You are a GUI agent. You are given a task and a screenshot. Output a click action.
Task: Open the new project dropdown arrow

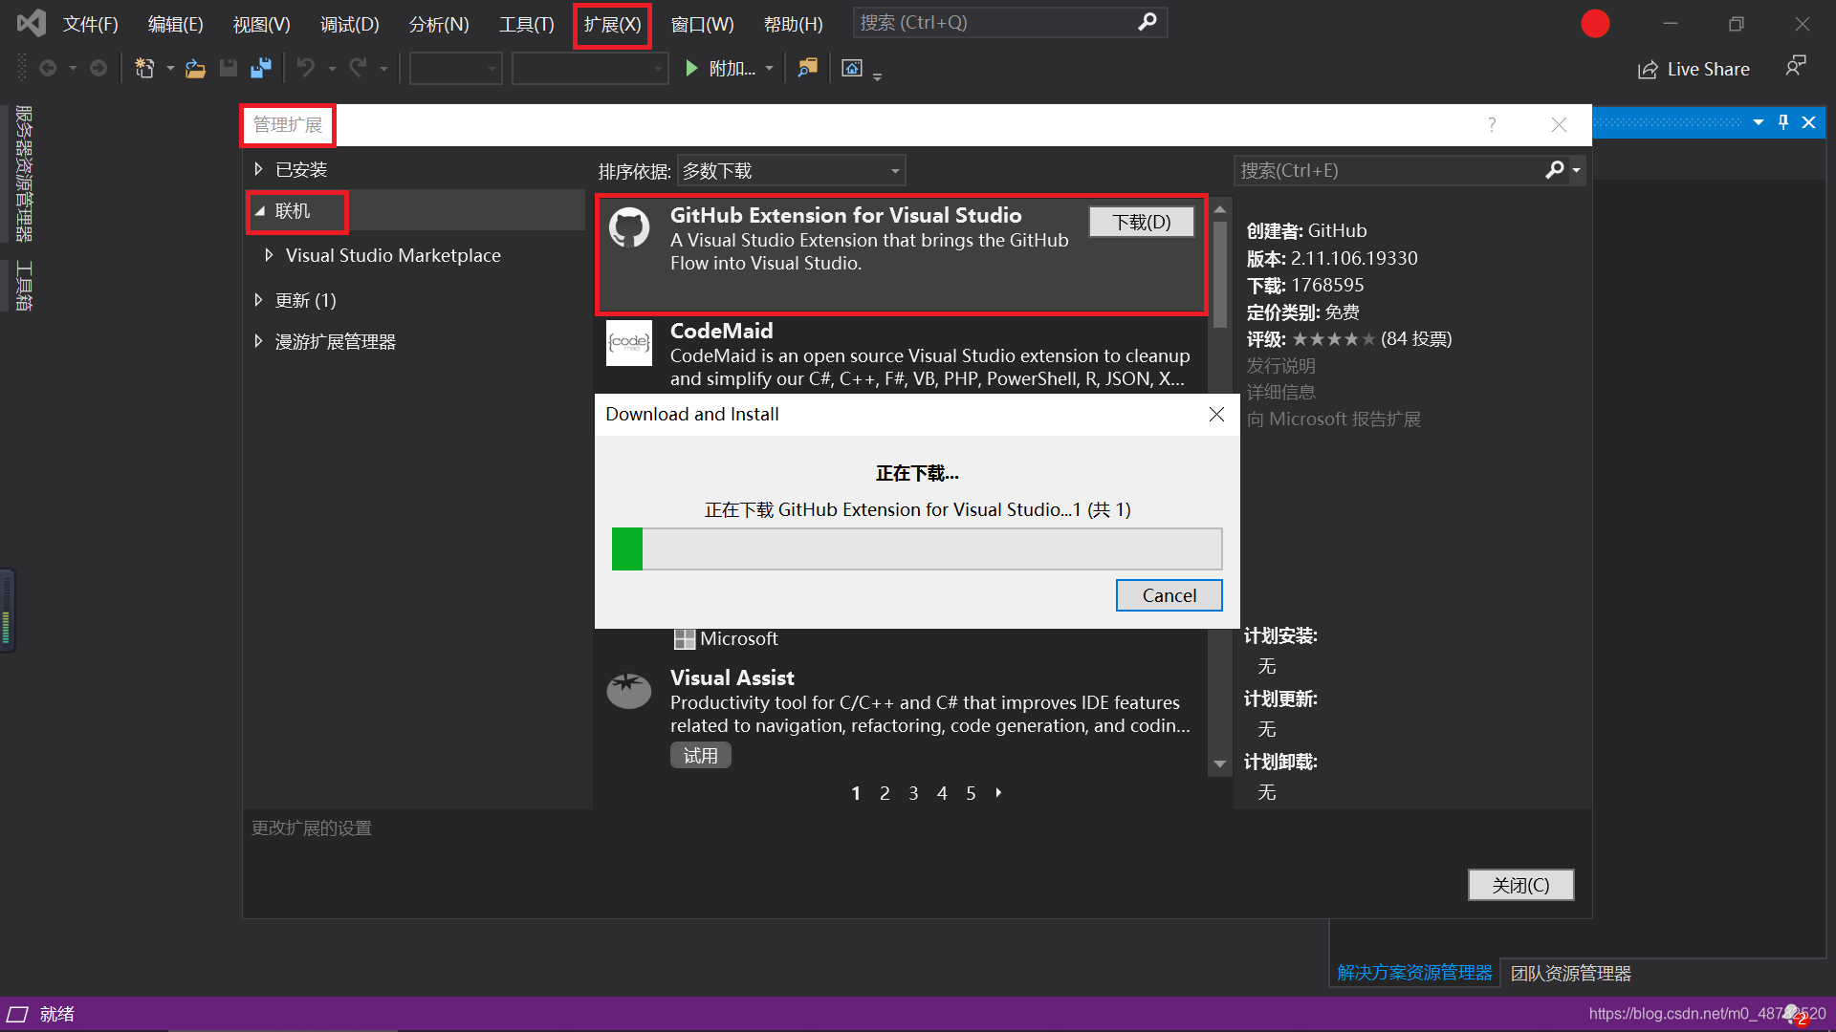click(170, 68)
